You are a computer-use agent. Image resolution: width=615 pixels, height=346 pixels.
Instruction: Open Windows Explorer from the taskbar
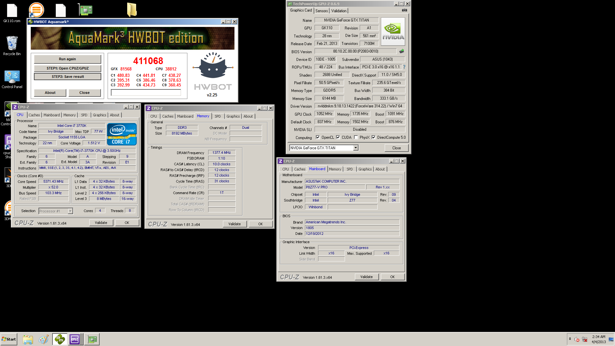(x=28, y=339)
